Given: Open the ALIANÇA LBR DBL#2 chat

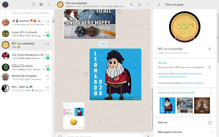Looking at the screenshot, I should [26, 68].
